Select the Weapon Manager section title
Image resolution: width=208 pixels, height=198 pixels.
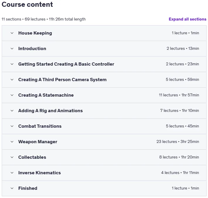point(38,142)
